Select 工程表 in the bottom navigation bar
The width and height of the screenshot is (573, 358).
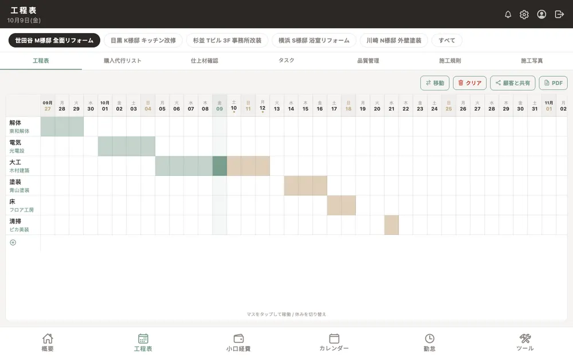click(x=143, y=343)
